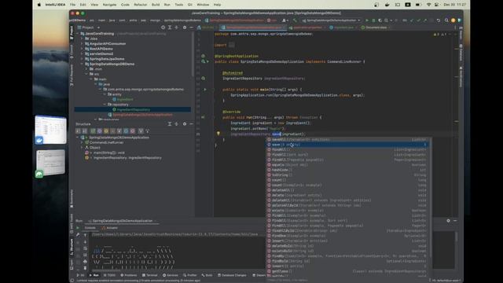
Task: Click the undo/rollback arrow icon in toolbar
Action: tap(439, 20)
